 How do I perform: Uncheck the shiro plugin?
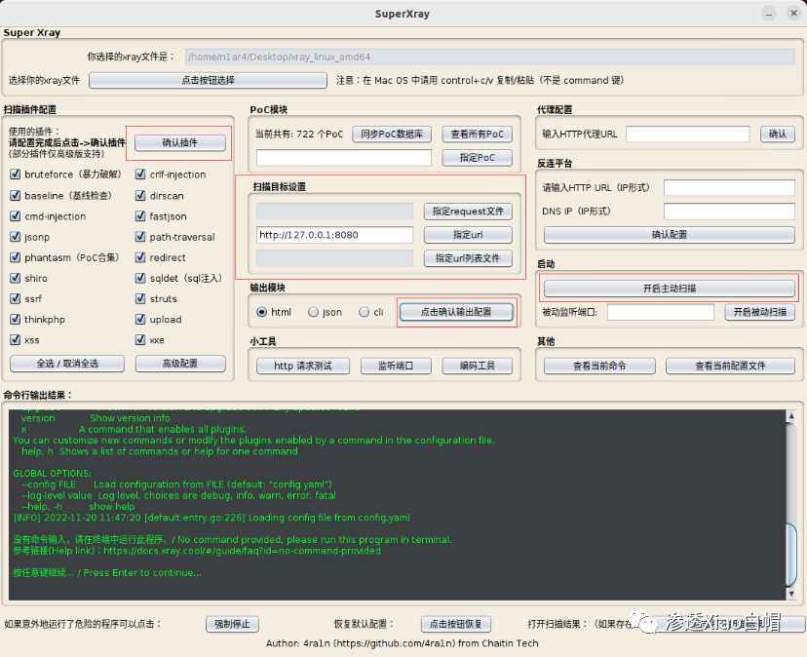click(x=15, y=278)
